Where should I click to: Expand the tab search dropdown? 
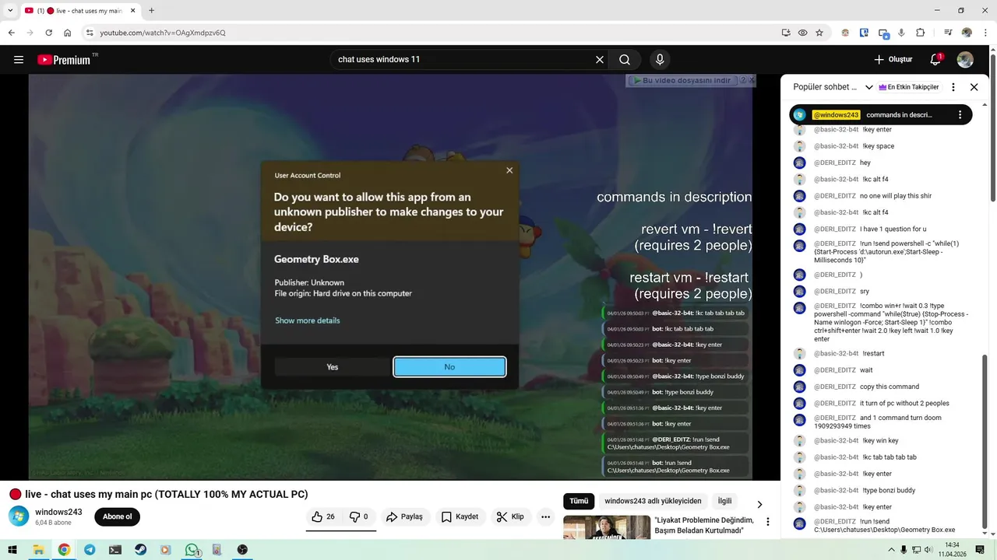point(10,11)
